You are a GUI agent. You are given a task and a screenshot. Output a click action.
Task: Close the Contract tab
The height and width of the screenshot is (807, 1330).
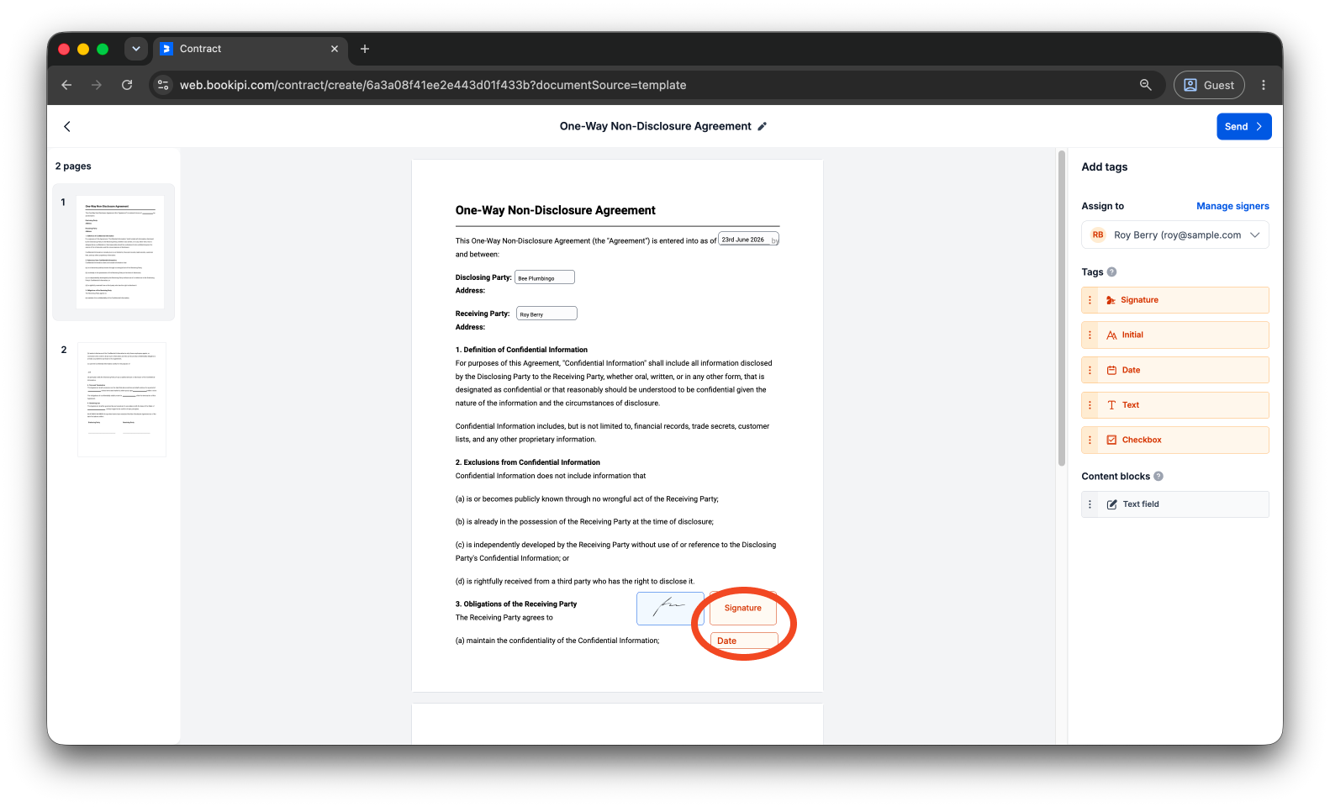pyautogui.click(x=335, y=49)
